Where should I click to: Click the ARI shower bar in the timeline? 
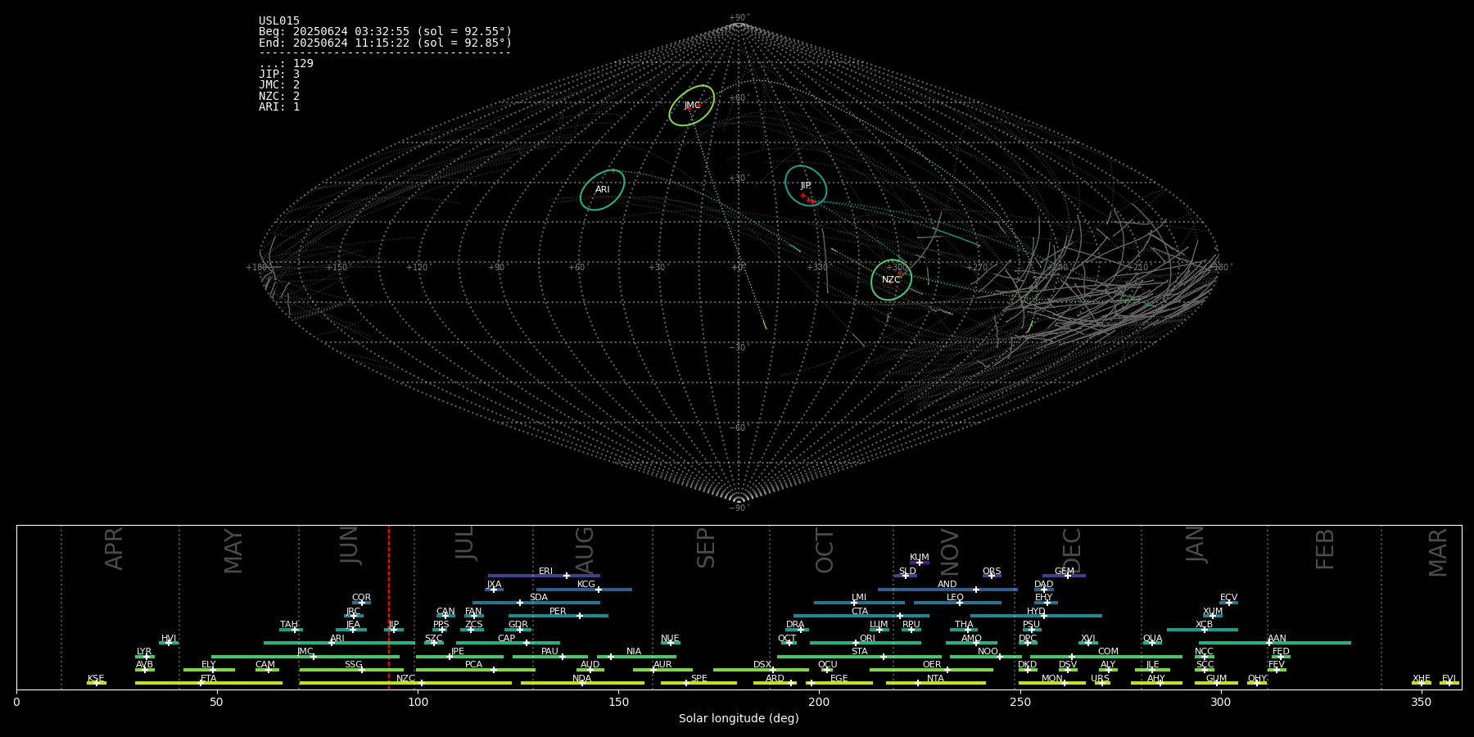pos(339,643)
